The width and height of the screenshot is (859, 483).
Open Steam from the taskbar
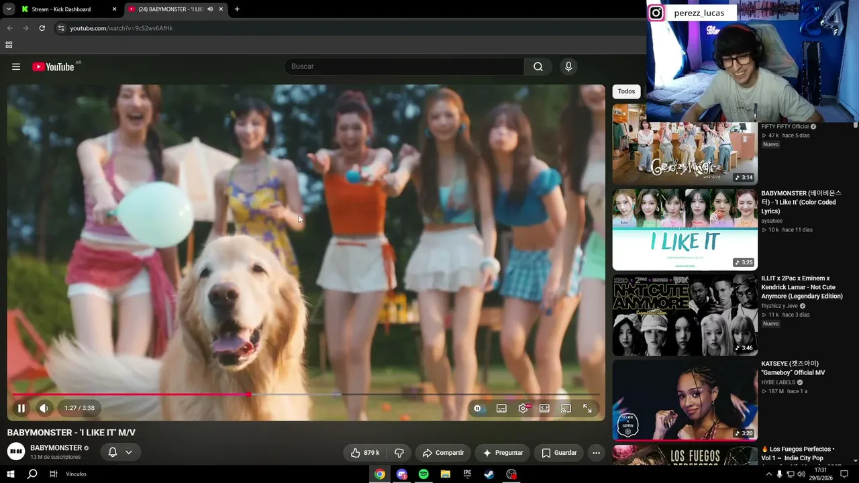tap(489, 474)
